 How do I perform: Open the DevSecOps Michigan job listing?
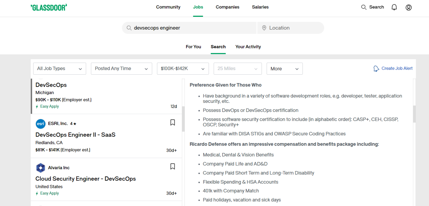point(51,85)
